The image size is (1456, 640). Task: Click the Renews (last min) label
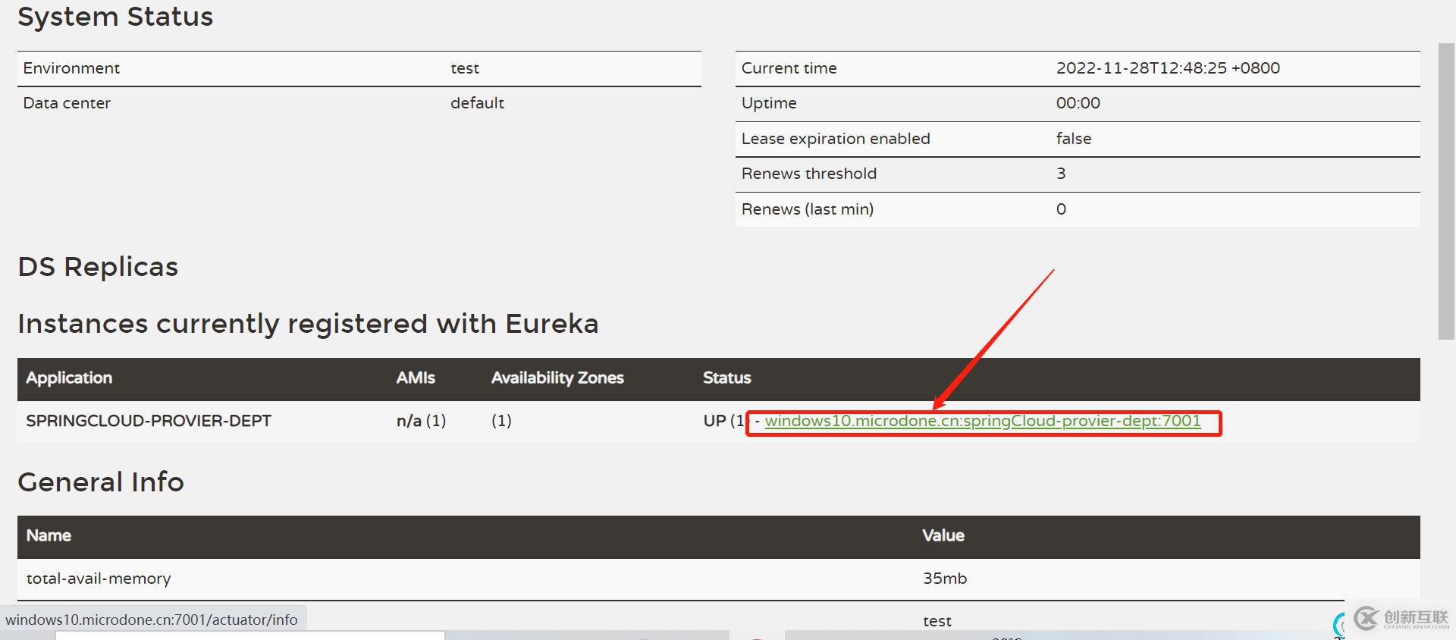click(808, 209)
